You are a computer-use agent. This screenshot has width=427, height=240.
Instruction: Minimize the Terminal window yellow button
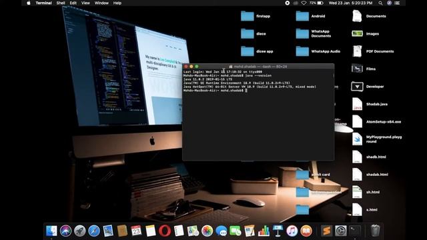click(191, 67)
